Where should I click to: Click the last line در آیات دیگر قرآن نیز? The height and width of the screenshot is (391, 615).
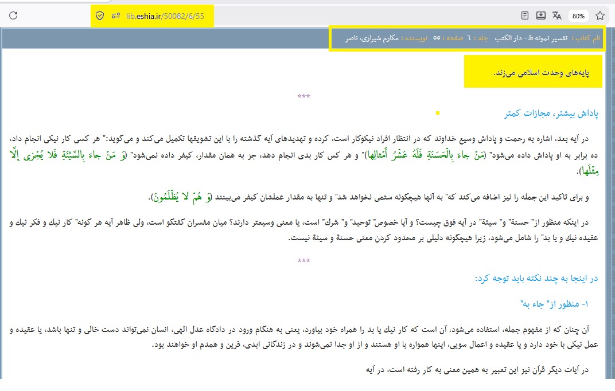coord(477,369)
